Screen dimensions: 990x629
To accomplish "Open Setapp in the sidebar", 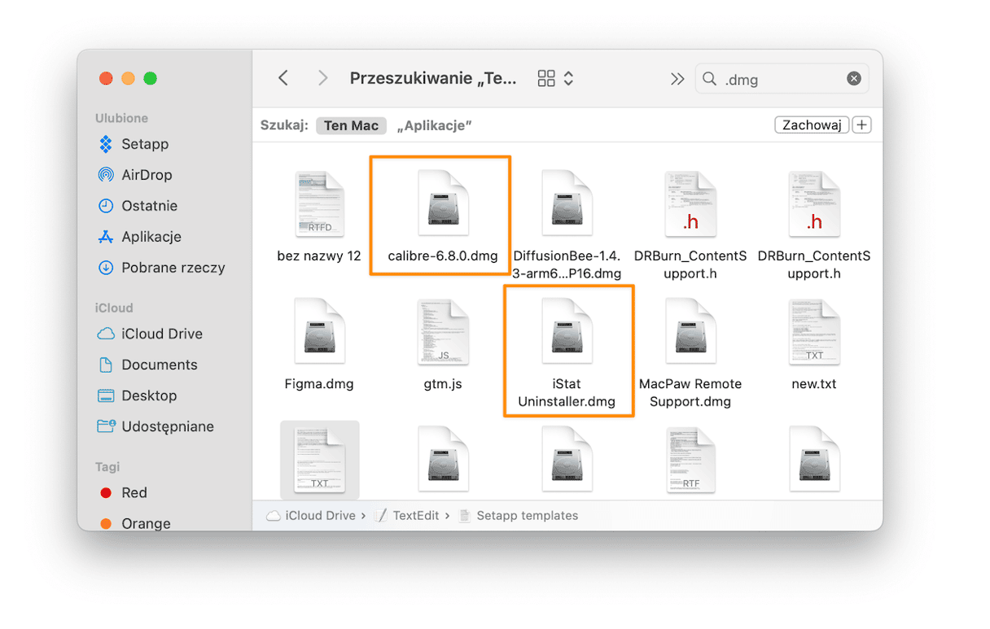I will 133,144.
